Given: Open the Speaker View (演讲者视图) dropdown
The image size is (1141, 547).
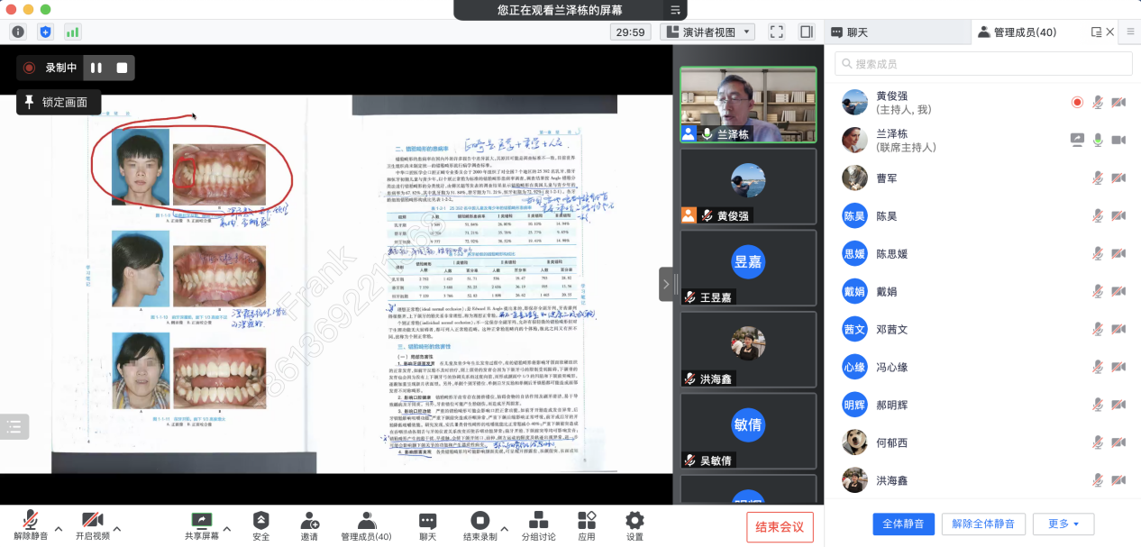Looking at the screenshot, I should (708, 32).
